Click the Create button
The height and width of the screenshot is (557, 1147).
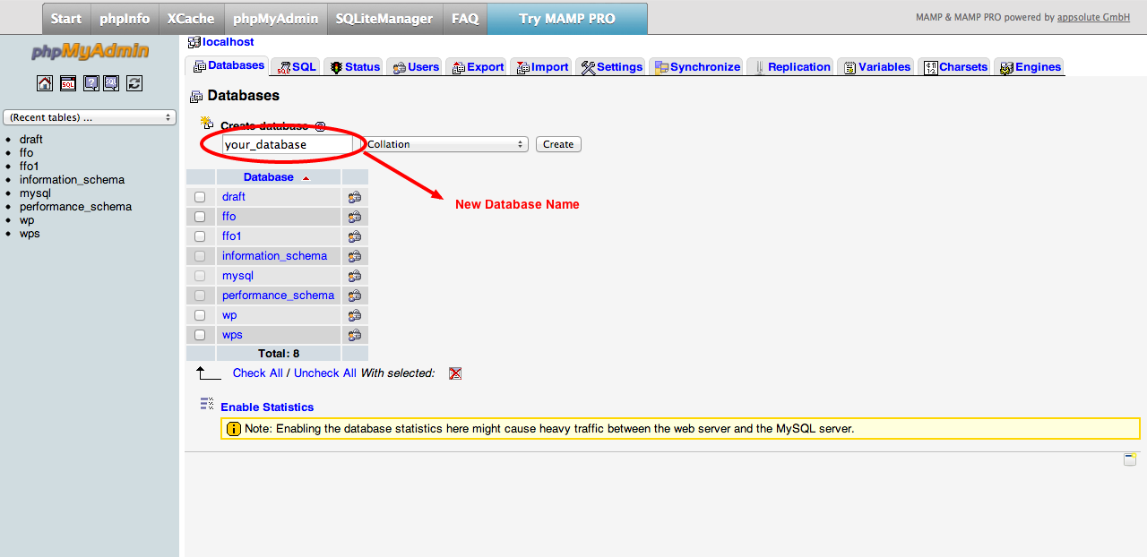558,144
